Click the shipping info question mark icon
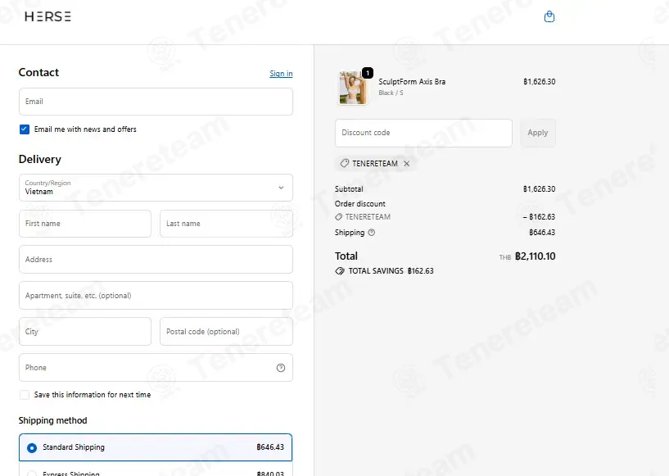669x476 pixels. coord(372,233)
